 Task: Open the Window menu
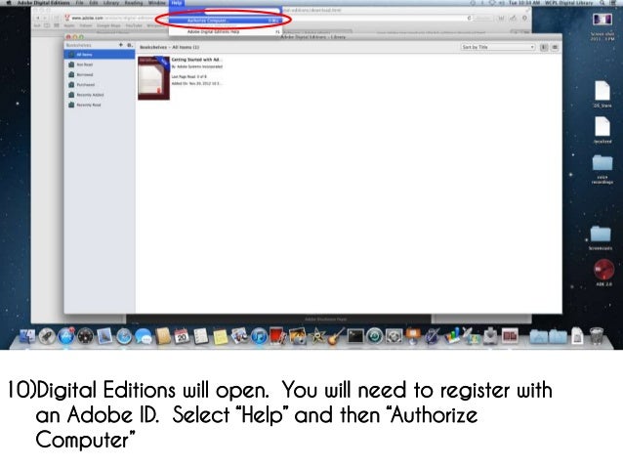click(156, 3)
